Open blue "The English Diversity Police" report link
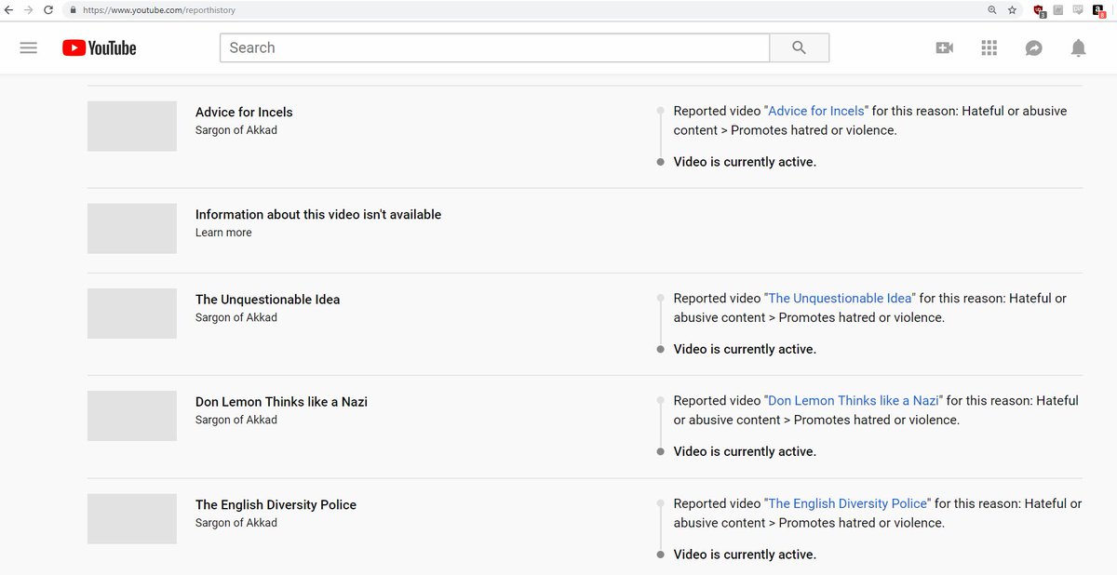The image size is (1117, 575). [848, 503]
